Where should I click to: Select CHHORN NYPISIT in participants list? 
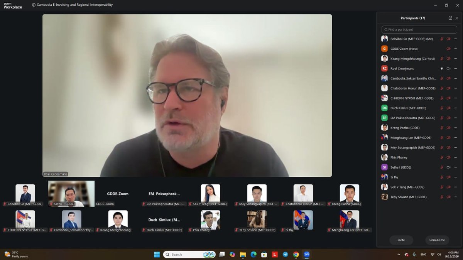[419, 98]
